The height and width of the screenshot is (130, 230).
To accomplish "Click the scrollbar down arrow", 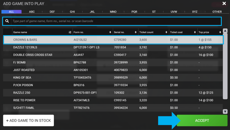I will [x=225, y=111].
